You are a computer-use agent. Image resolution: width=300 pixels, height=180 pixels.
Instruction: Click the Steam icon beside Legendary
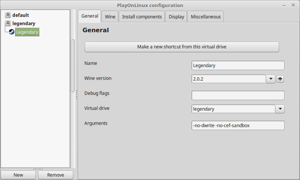click(x=12, y=32)
